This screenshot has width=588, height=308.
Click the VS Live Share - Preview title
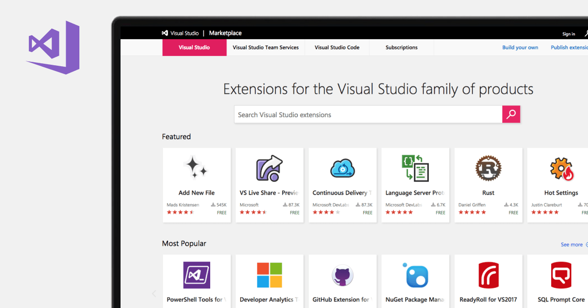point(269,193)
